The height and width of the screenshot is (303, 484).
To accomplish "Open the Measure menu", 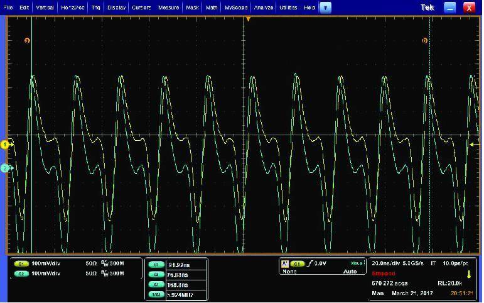I will [x=168, y=8].
